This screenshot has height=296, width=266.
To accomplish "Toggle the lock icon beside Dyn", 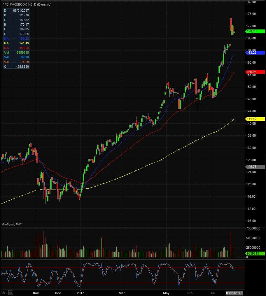I will 11,293.
